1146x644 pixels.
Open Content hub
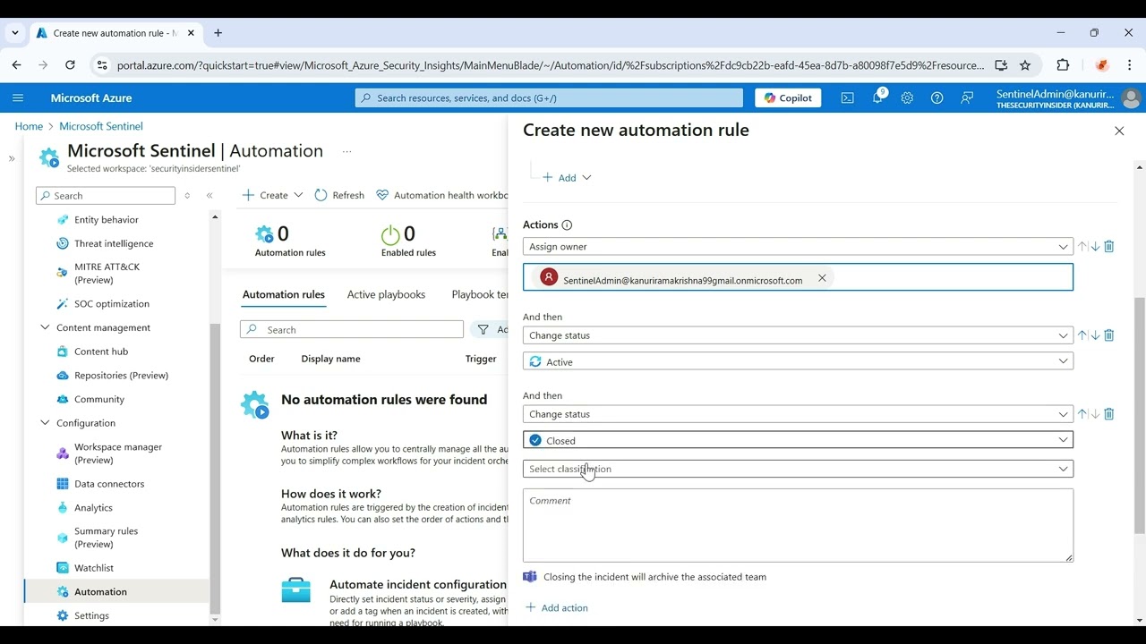[101, 352]
